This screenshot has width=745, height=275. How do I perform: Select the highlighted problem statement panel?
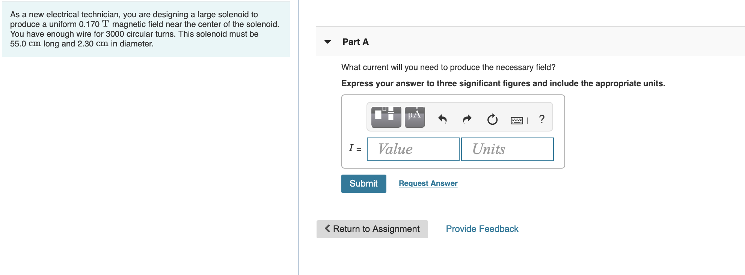coord(146,29)
